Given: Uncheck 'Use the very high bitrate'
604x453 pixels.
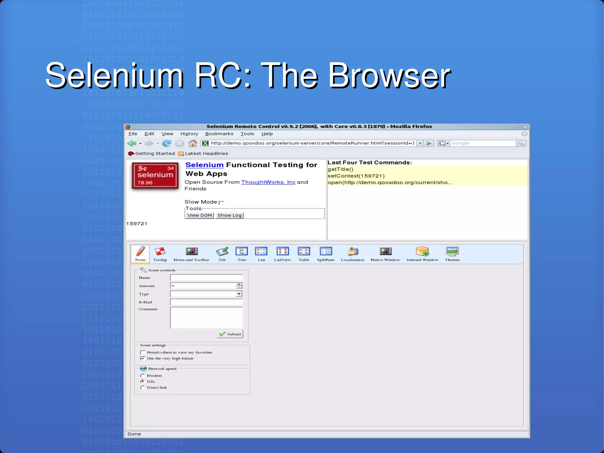Looking at the screenshot, I should 143,358.
